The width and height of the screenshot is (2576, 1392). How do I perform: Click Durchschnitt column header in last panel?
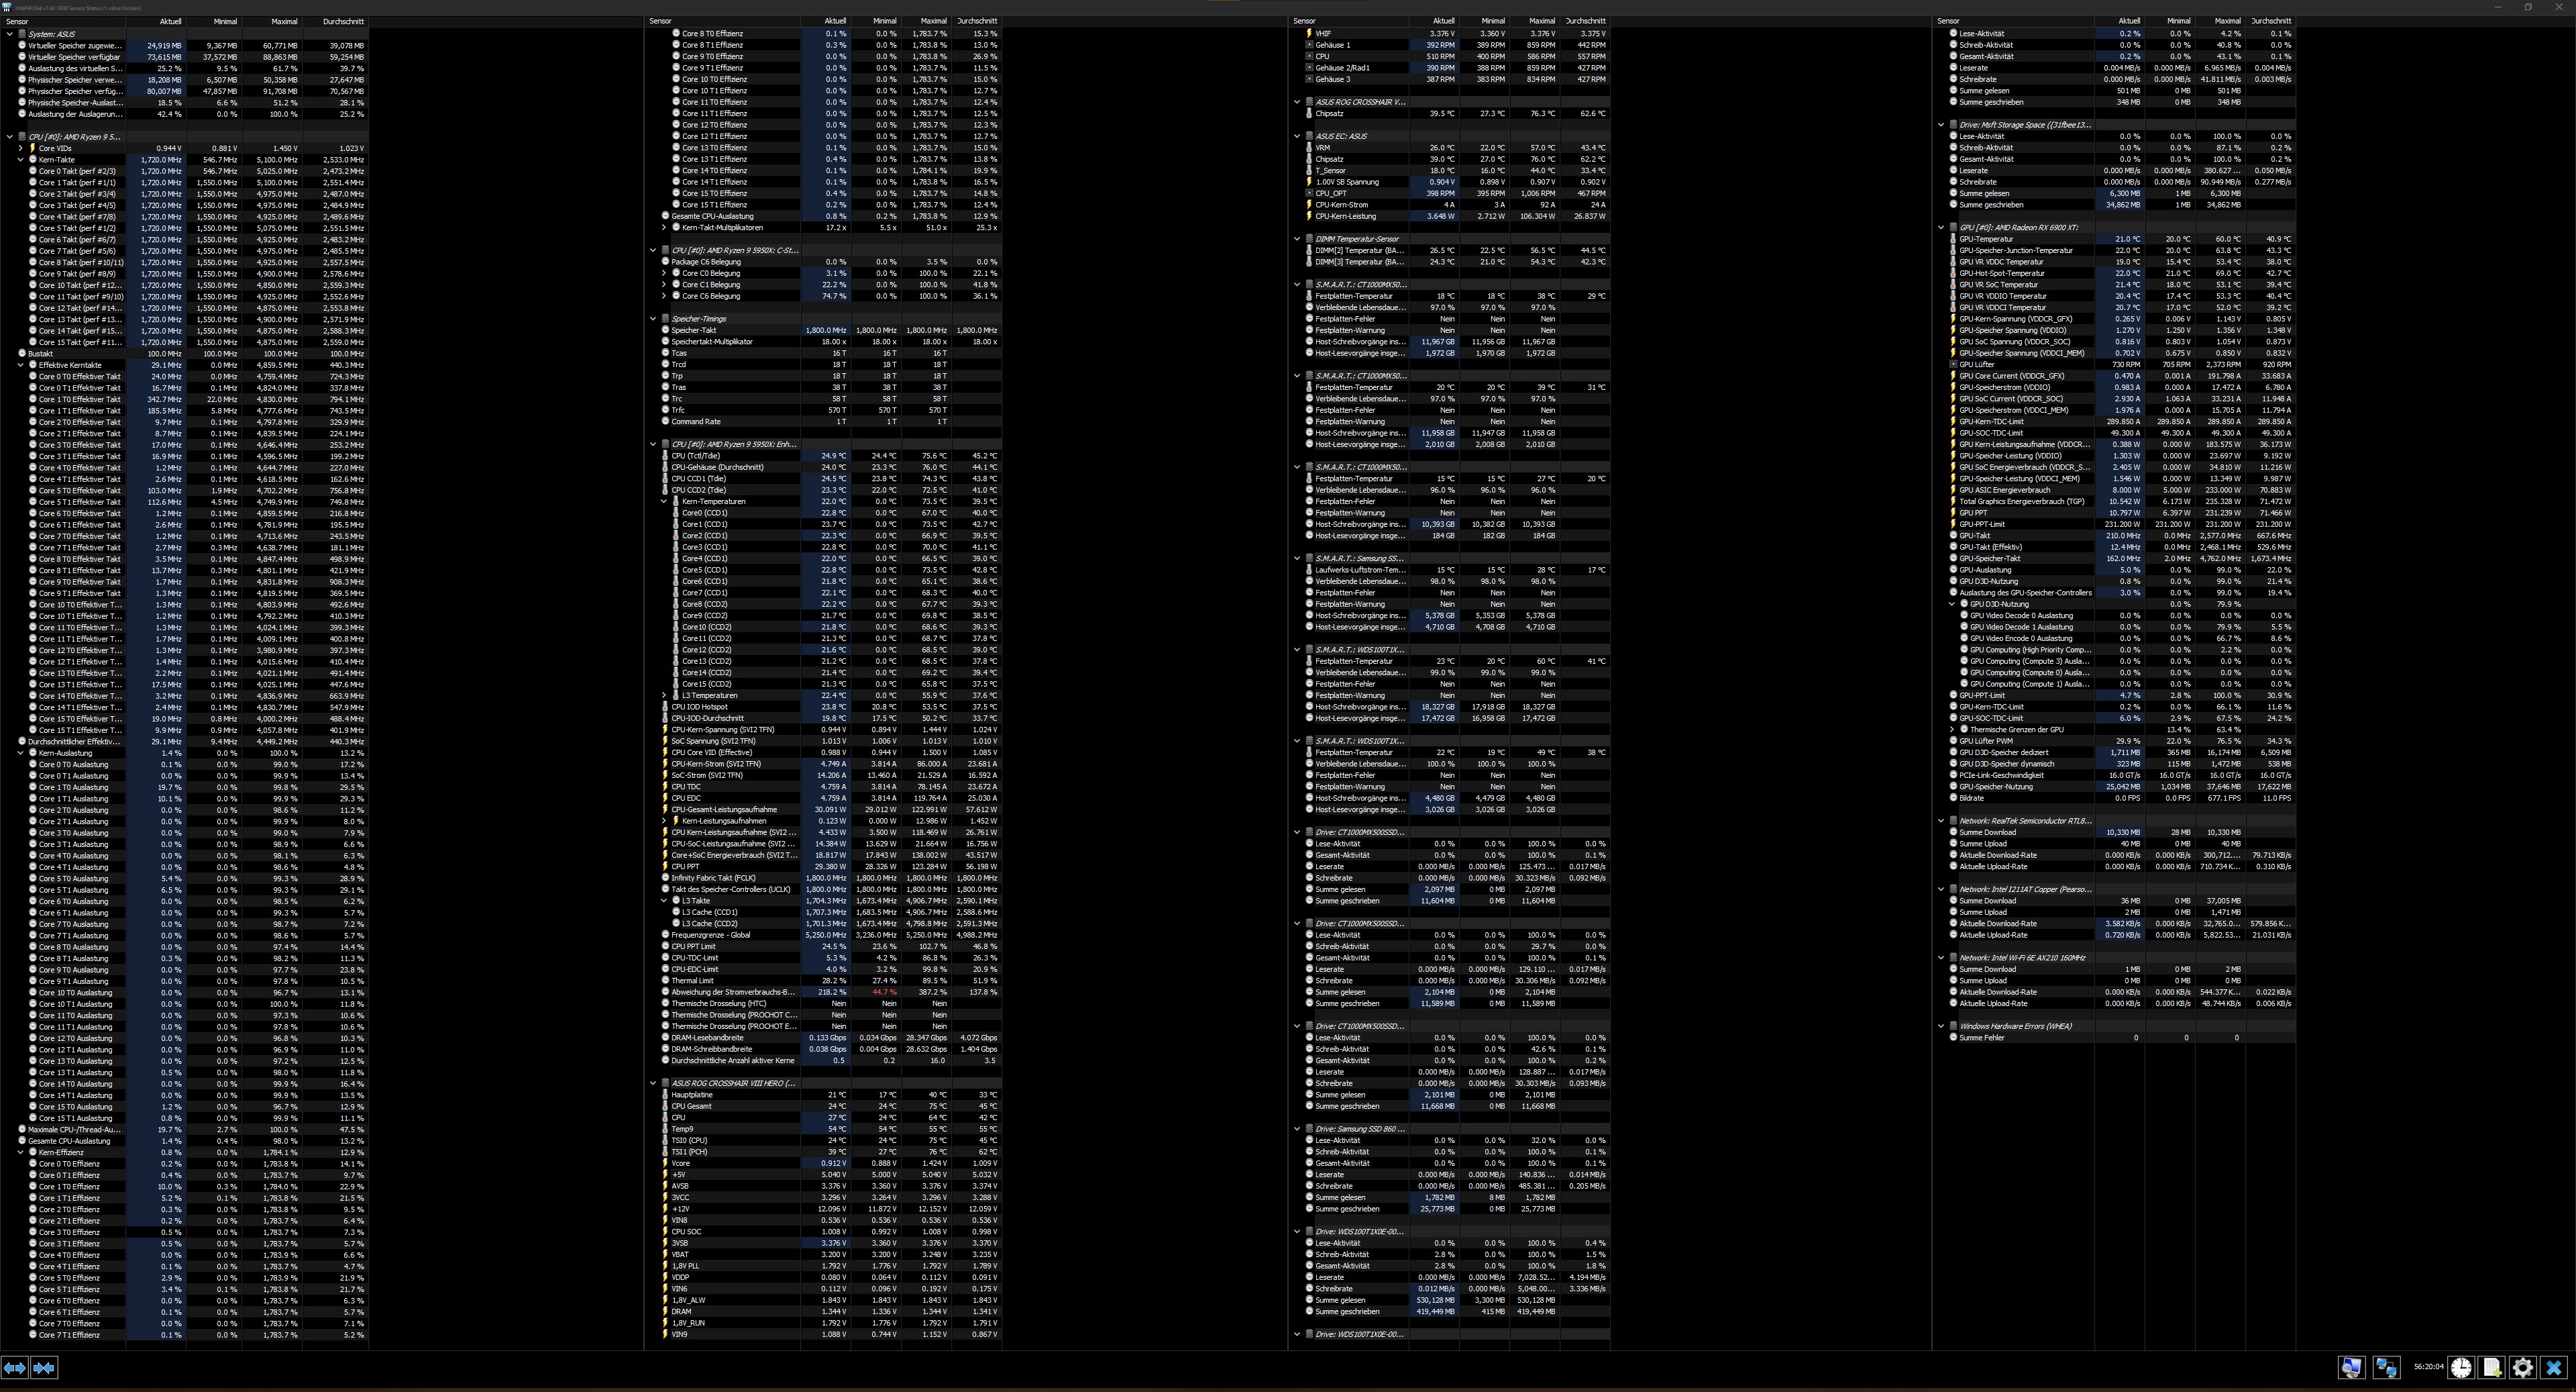click(2270, 21)
